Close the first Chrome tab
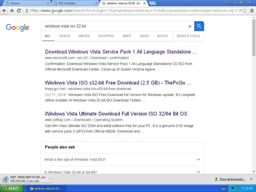This screenshot has width=256, height=192. 48,3
